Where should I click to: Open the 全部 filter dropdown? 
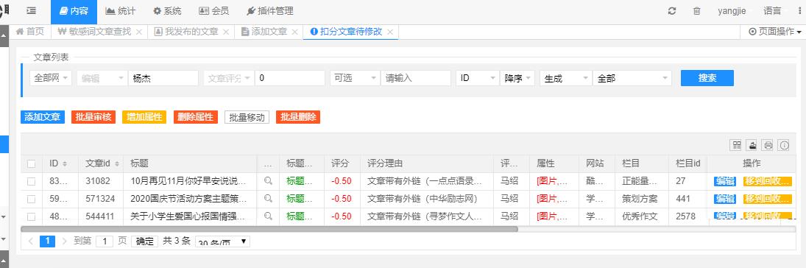tap(632, 78)
